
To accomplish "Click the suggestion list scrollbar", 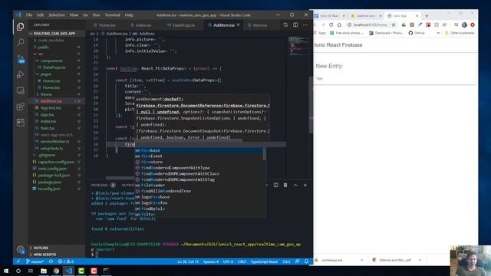I will 265,154.
